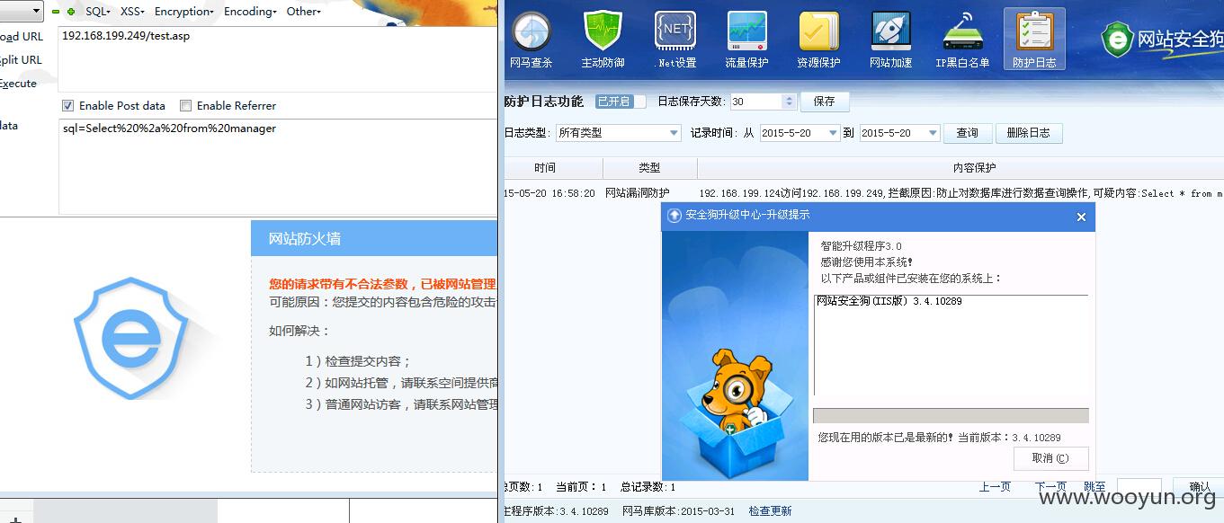1224x523 pixels.
Task: Click the green plus icon in HackBar
Action: tap(71, 12)
